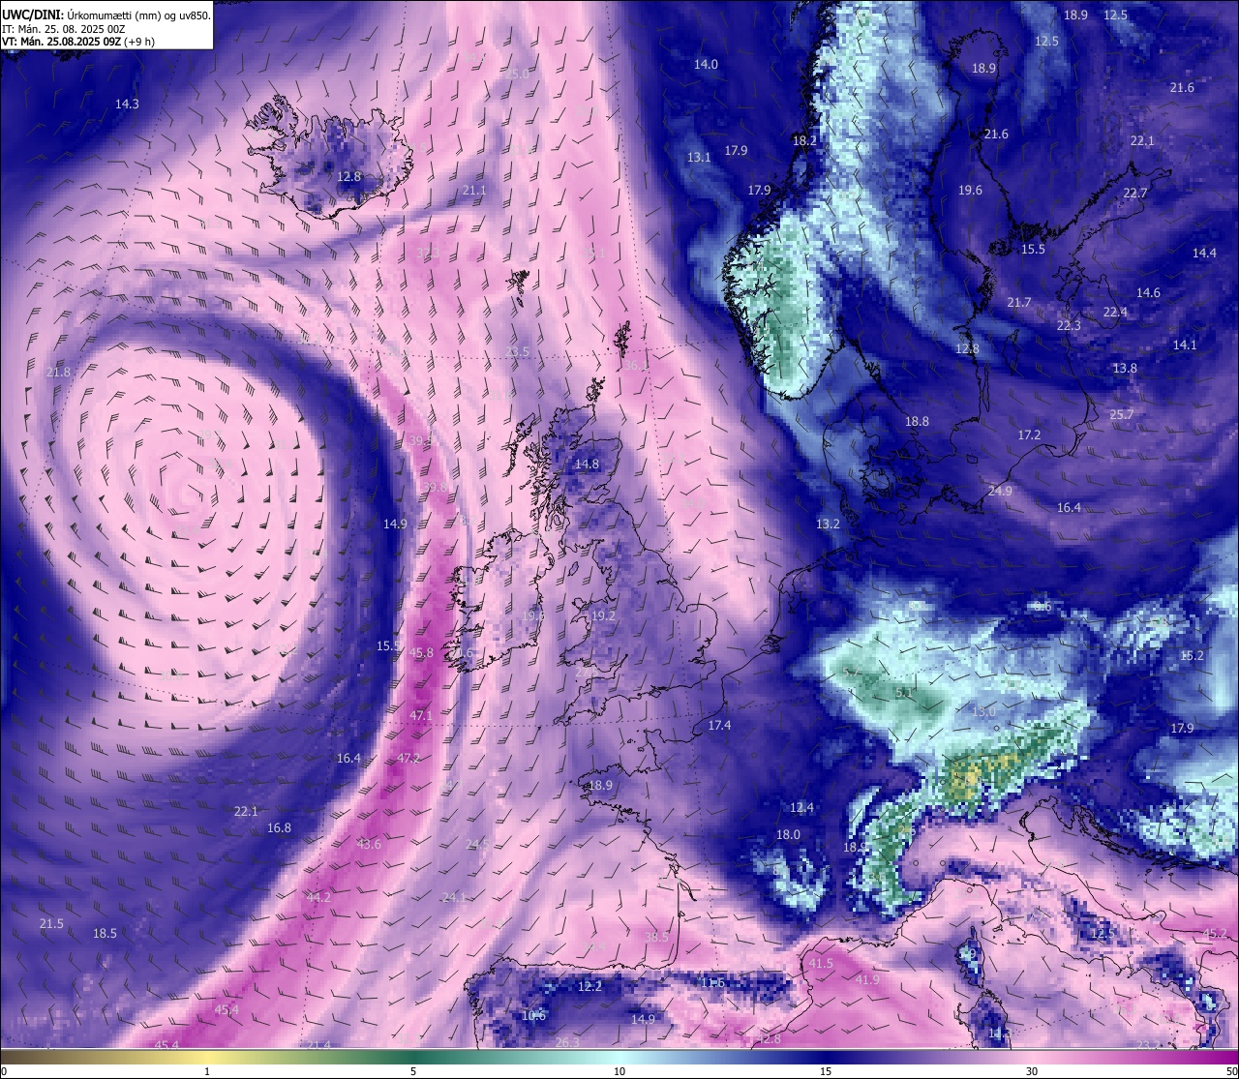
Task: Click the value '18.5' on the map
Action: coord(105,934)
